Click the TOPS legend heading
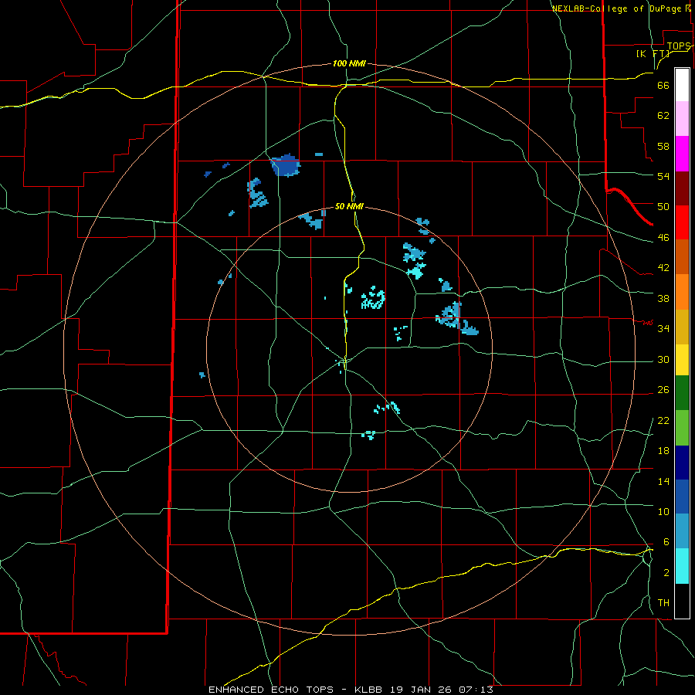 (x=679, y=46)
